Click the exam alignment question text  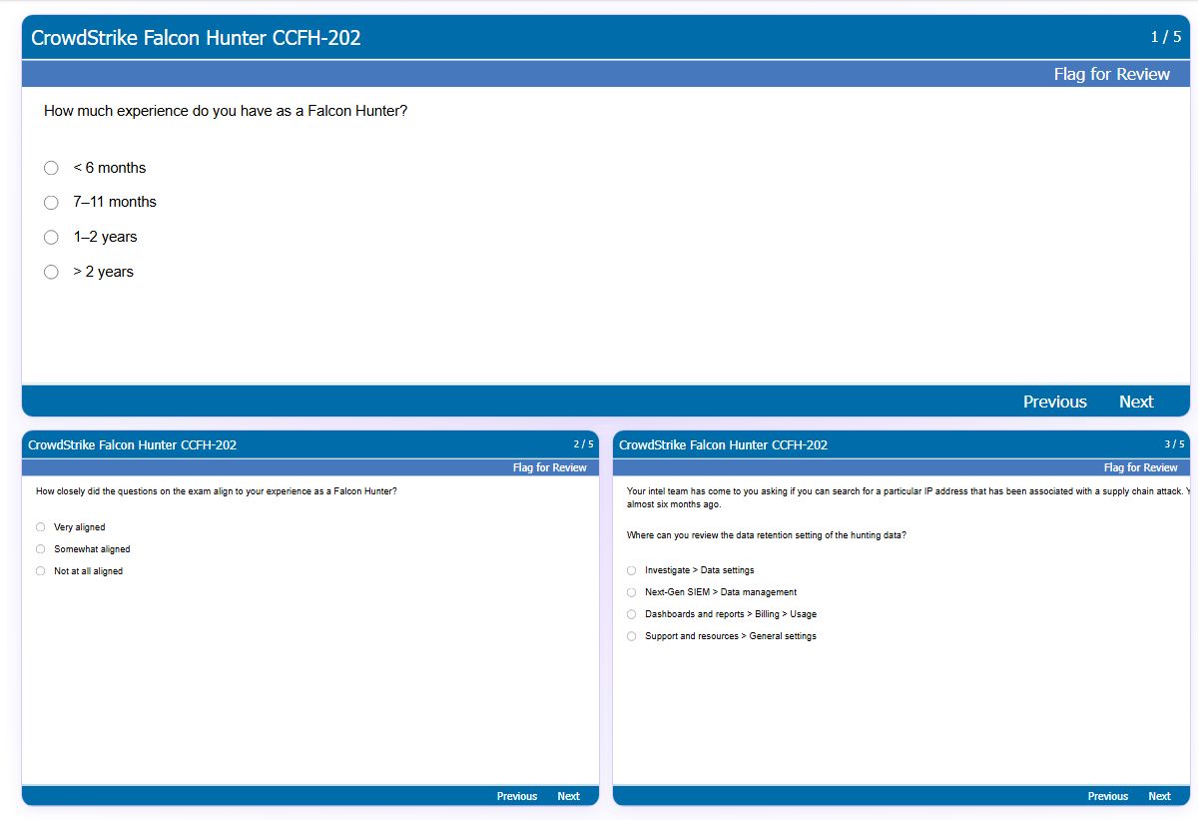216,491
